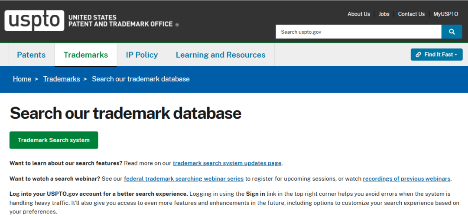Go to About Us page

358,14
